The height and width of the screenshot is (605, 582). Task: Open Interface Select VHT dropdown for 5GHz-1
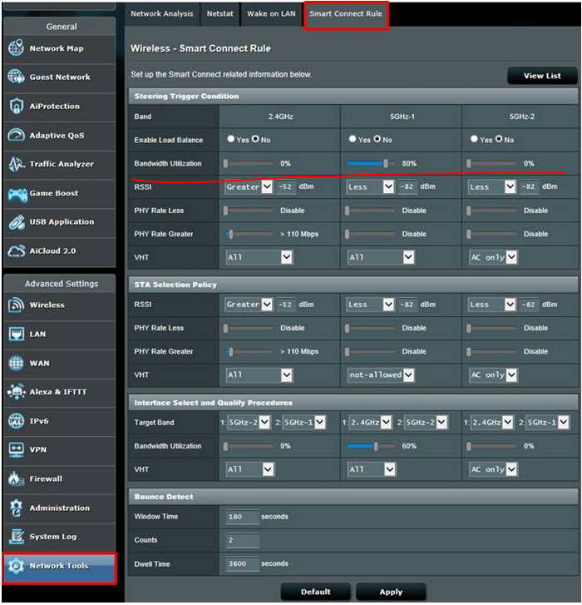(371, 469)
